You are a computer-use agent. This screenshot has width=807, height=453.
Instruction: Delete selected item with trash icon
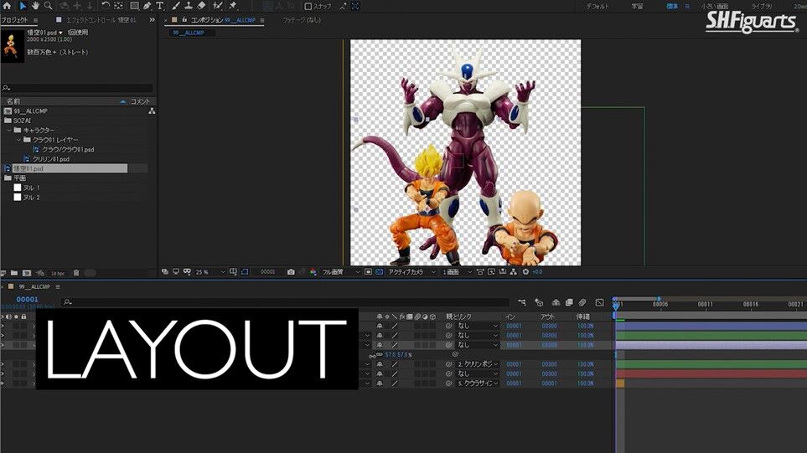tap(76, 272)
